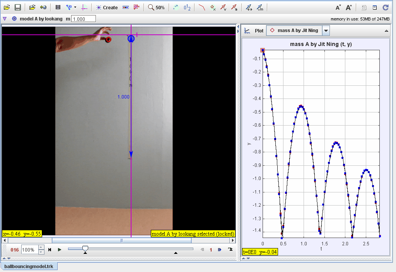
Task: Click the Create track button
Action: (107, 8)
